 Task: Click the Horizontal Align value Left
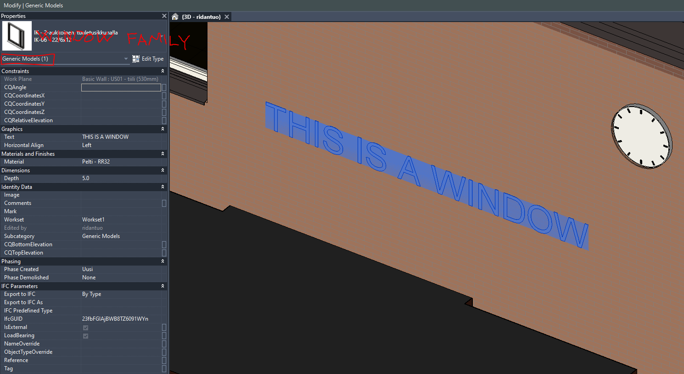[x=87, y=145]
